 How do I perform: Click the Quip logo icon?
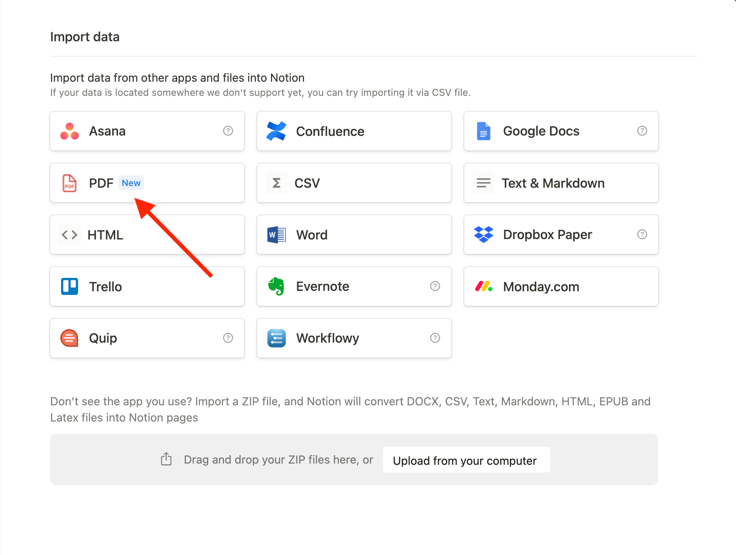70,338
